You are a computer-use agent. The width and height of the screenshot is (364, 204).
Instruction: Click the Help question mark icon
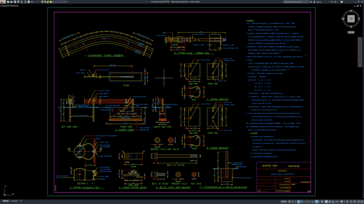click(x=342, y=2)
